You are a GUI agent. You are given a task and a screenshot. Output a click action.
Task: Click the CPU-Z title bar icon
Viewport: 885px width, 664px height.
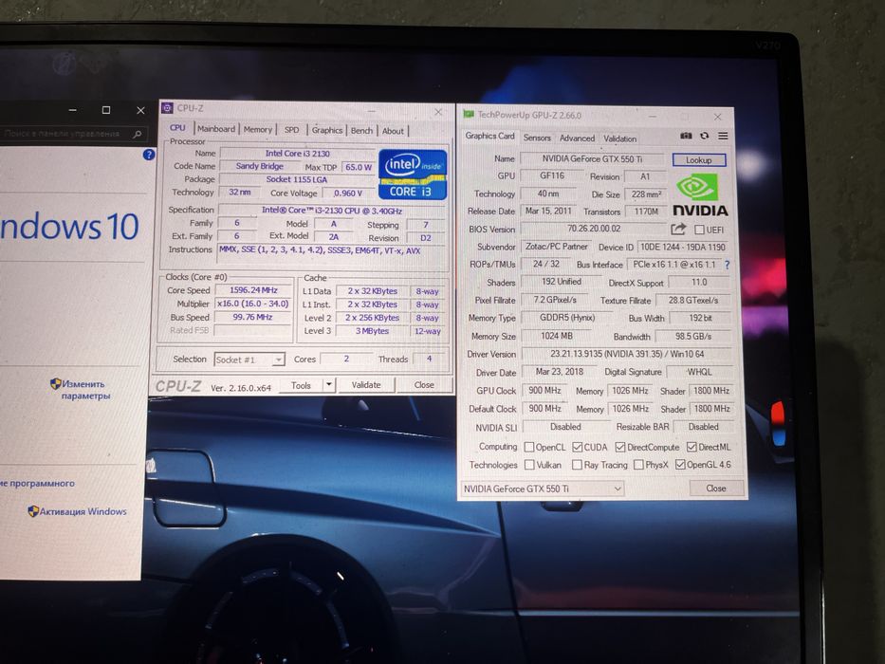167,108
